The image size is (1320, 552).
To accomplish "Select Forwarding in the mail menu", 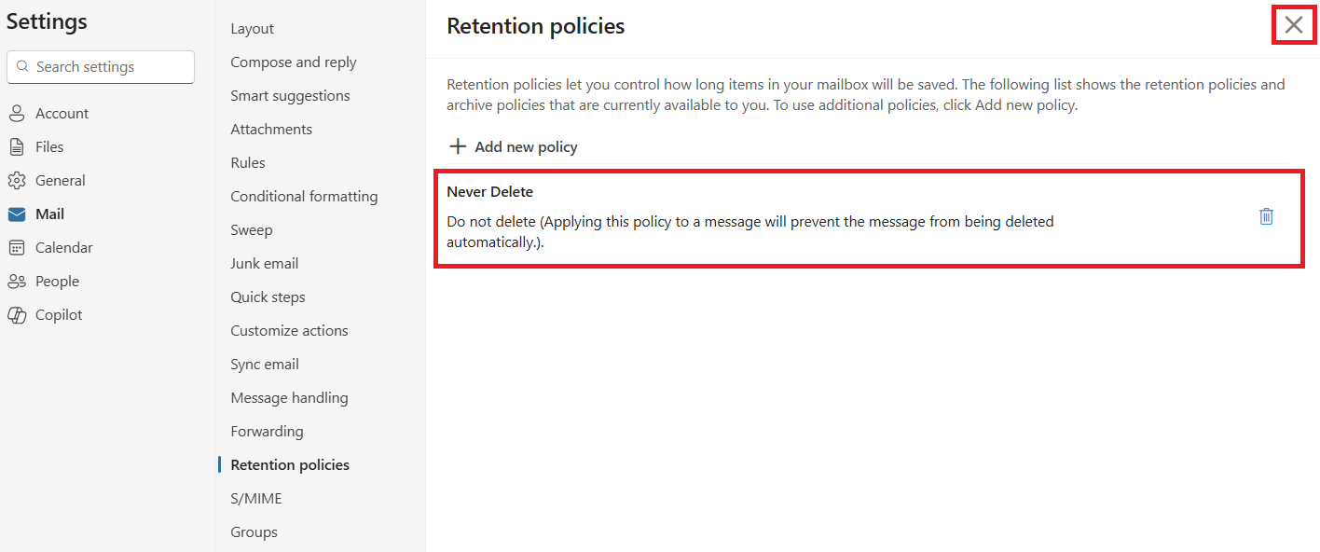I will point(267,432).
